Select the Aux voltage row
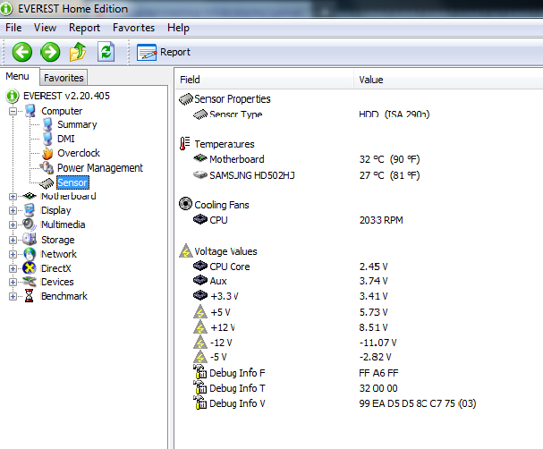543x449 pixels. (x=359, y=281)
